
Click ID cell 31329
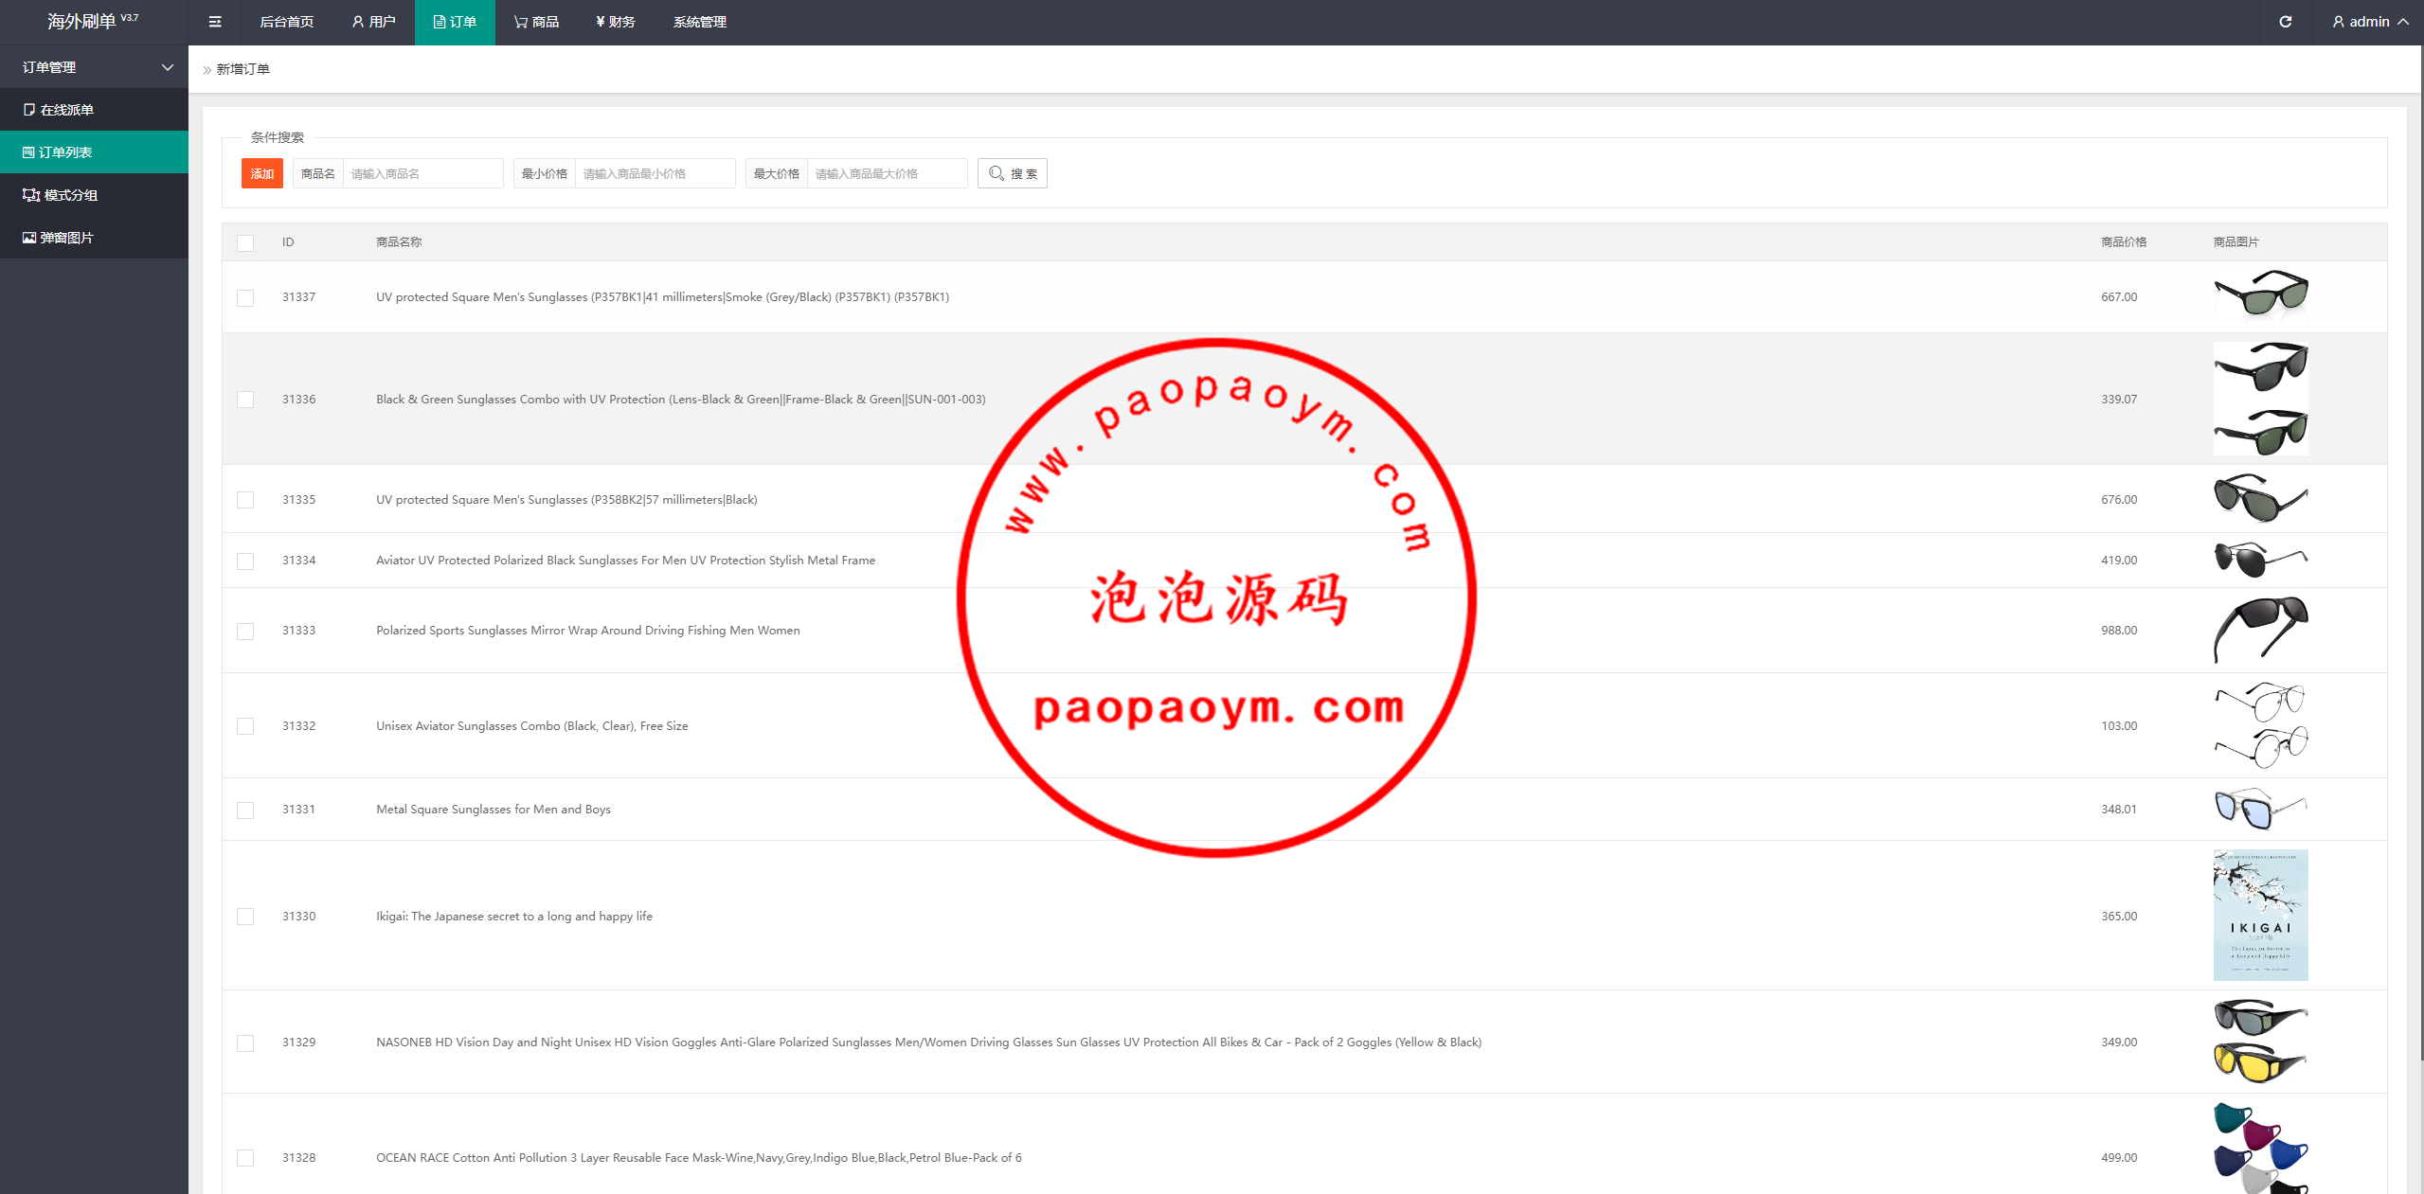pyautogui.click(x=298, y=1043)
